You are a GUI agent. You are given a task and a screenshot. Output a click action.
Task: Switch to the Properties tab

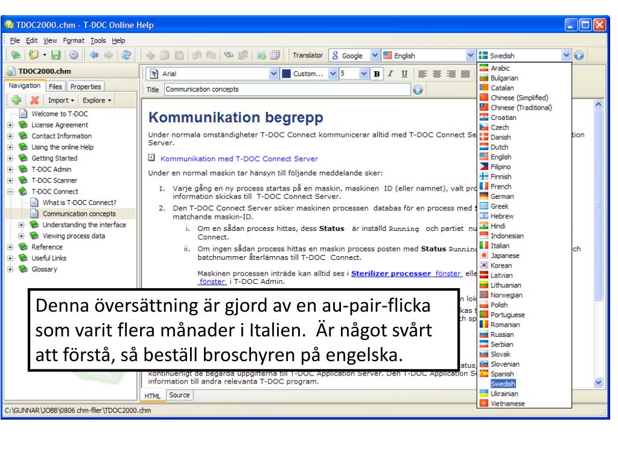tap(86, 87)
